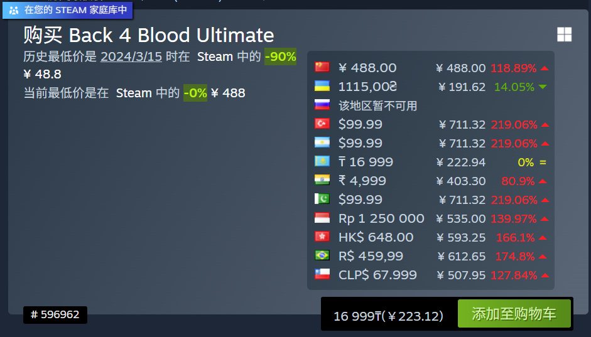Click the Kazakhstan flag icon
Screen dimensions: 591x337
click(x=322, y=161)
